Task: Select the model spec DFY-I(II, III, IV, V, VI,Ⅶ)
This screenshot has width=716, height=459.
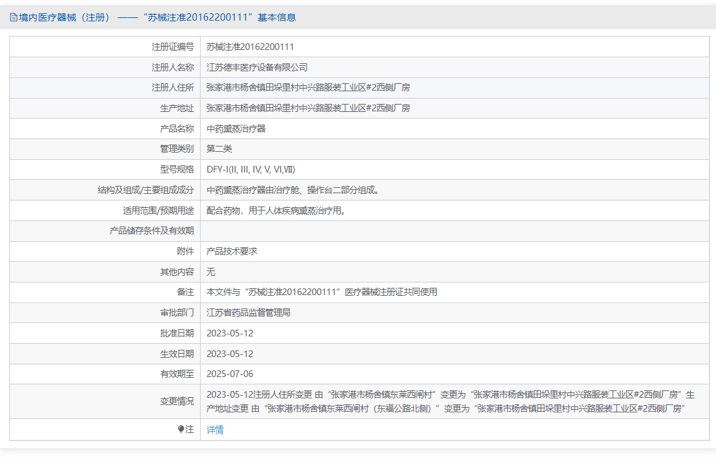Action: tap(251, 170)
